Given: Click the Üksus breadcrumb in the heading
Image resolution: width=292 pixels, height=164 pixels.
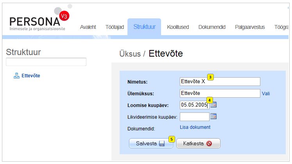Looking at the screenshot, I should pyautogui.click(x=130, y=54).
